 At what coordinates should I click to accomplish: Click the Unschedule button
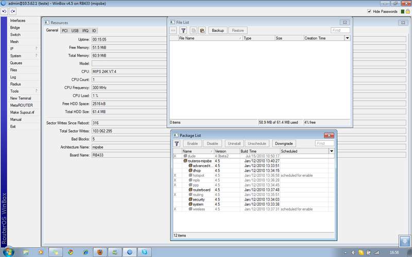tap(257, 143)
